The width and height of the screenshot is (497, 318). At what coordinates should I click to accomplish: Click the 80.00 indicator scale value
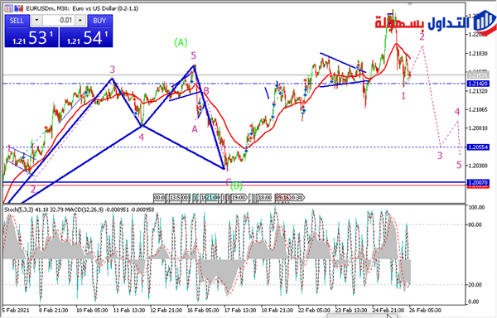(475, 224)
